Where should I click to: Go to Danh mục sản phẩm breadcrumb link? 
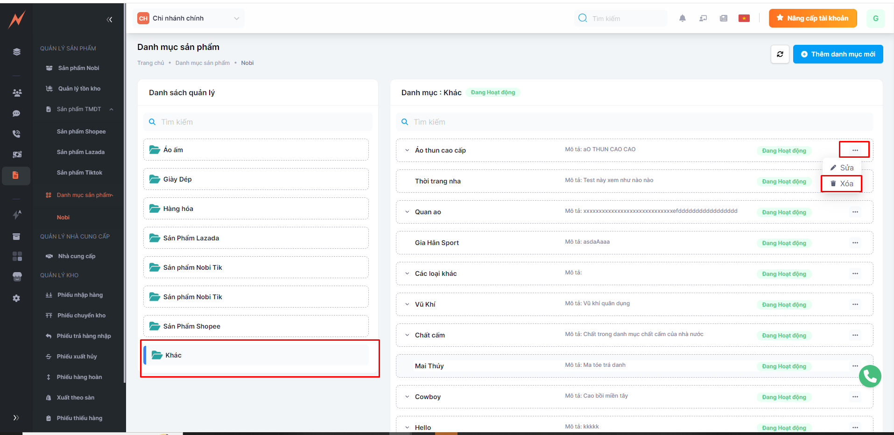[x=203, y=63]
